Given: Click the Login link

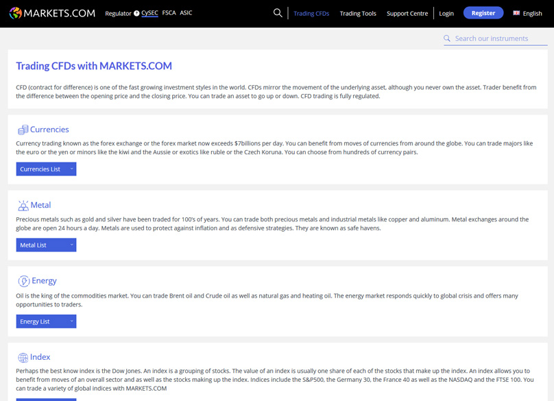Looking at the screenshot, I should [446, 14].
